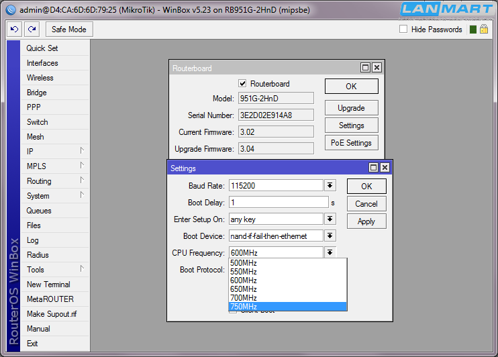This screenshot has width=498, height=357.
Task: Open Interfaces in the sidebar
Action: [x=54, y=63]
